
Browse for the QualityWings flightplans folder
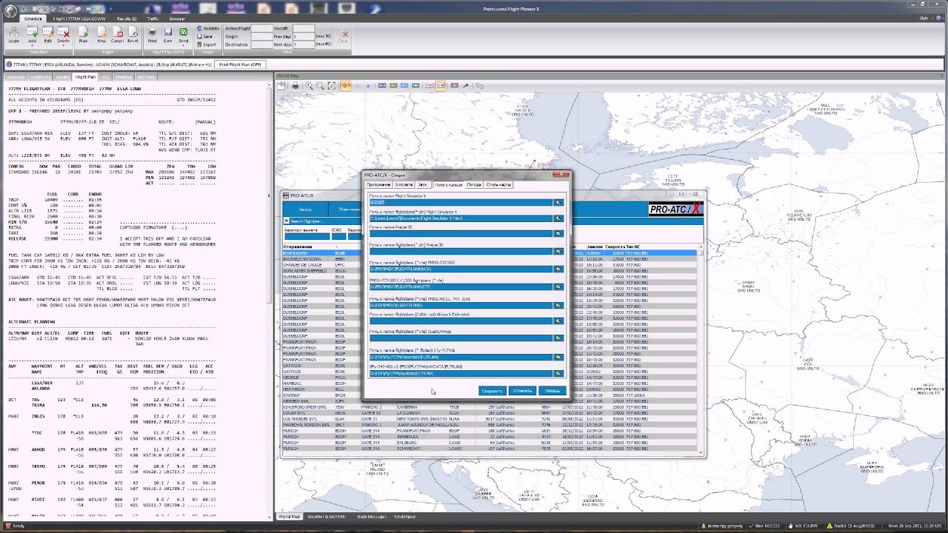tap(558, 338)
